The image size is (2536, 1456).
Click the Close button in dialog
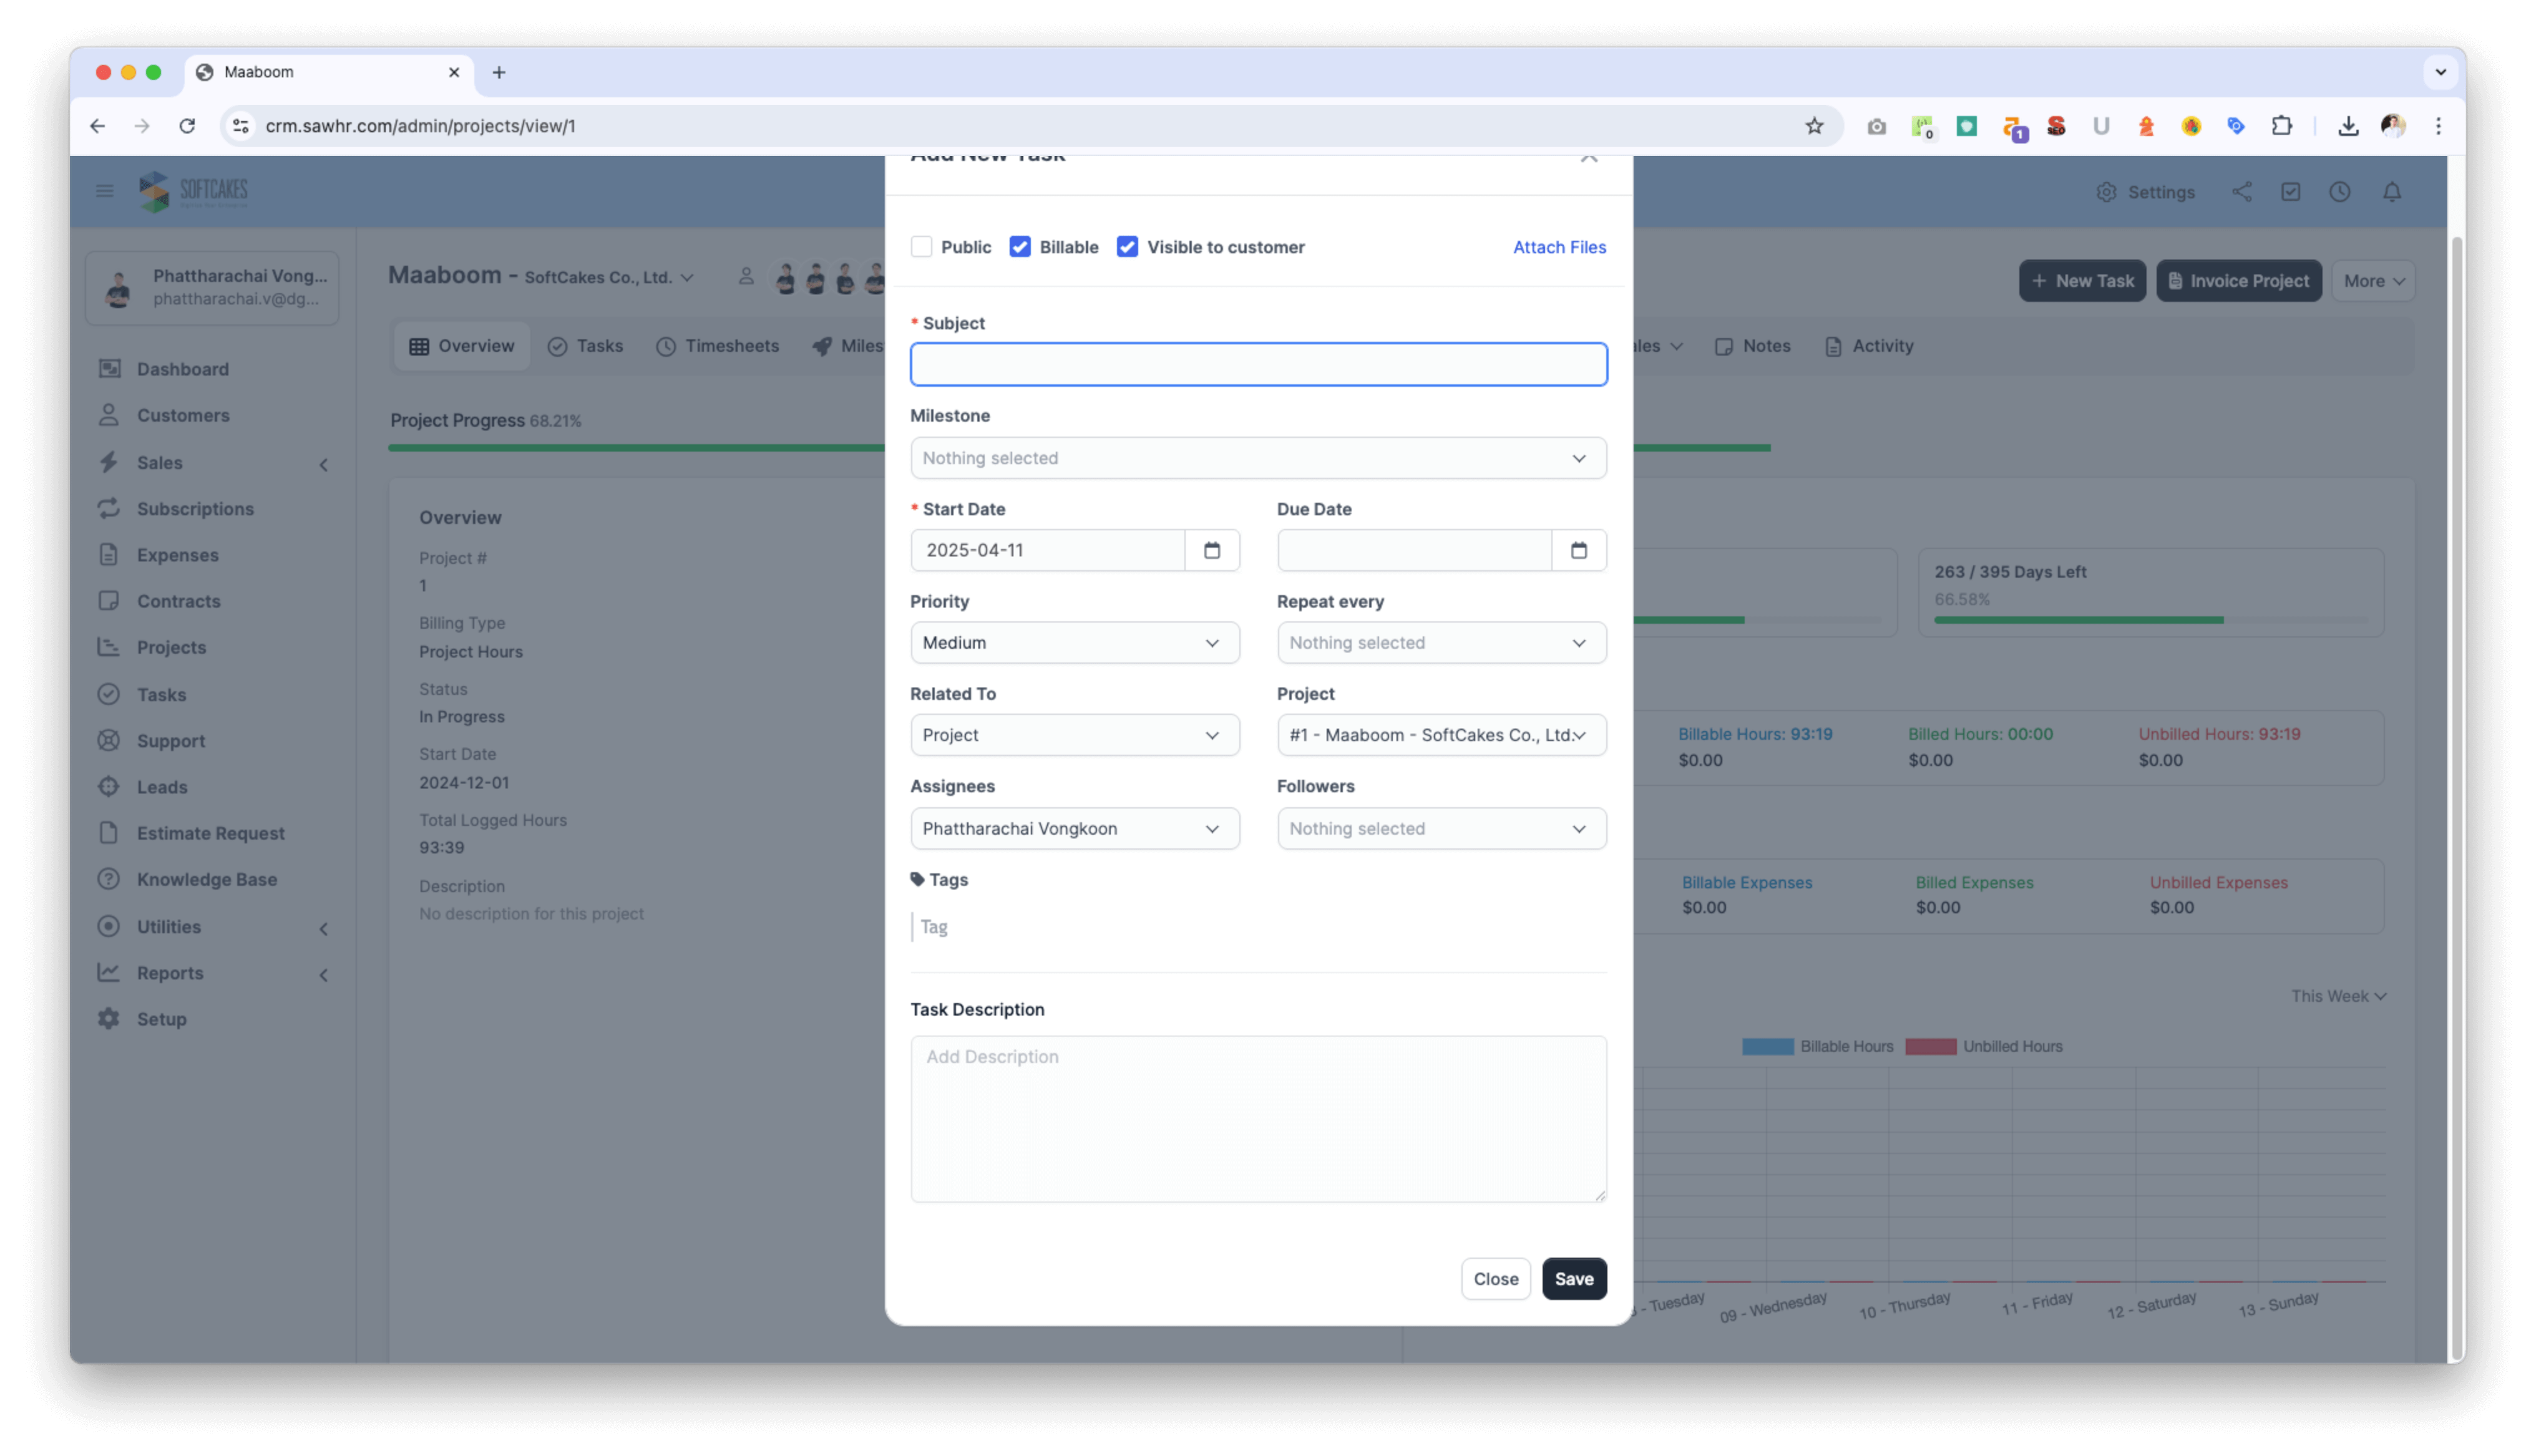click(1495, 1279)
